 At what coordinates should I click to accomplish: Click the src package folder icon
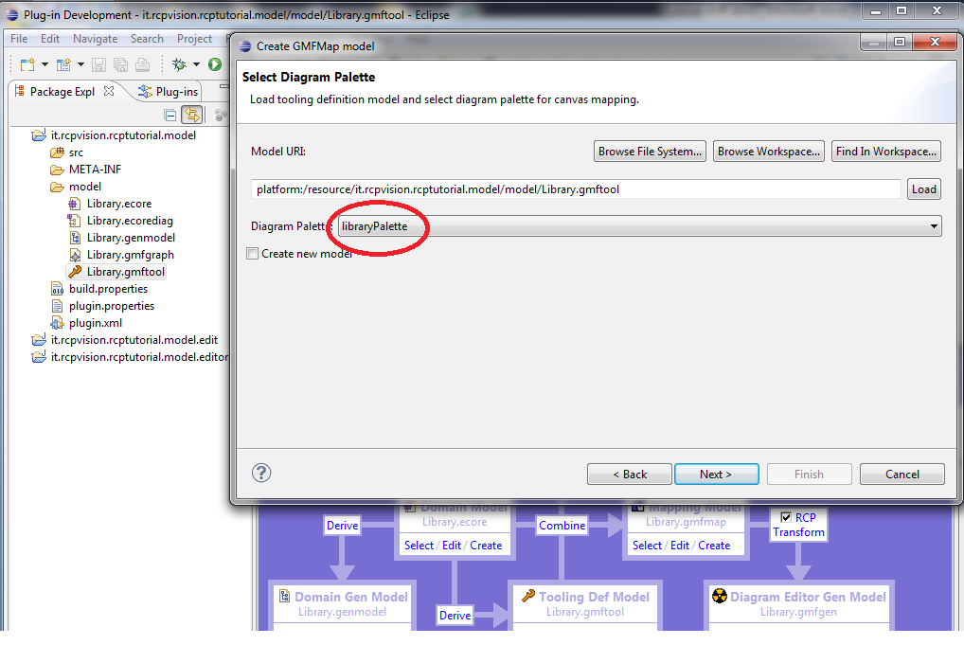57,152
